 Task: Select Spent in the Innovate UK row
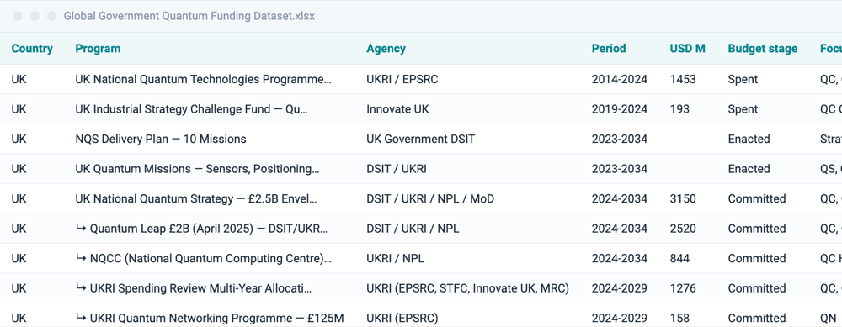[743, 109]
